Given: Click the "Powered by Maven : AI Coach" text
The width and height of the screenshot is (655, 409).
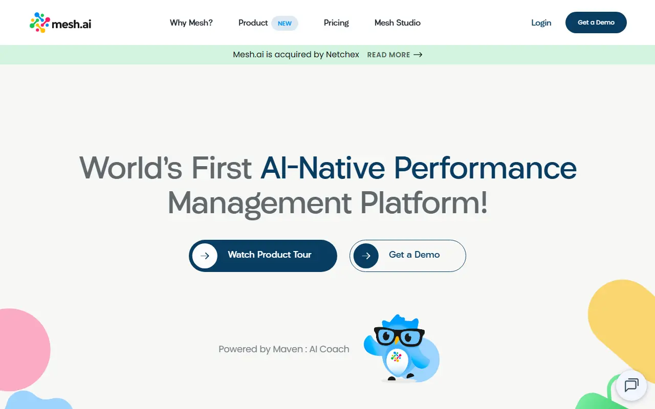Looking at the screenshot, I should (284, 349).
